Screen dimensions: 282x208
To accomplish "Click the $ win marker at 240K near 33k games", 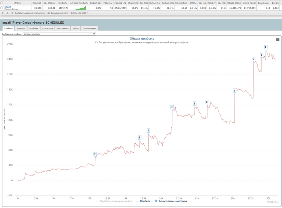I will pos(253,59).
